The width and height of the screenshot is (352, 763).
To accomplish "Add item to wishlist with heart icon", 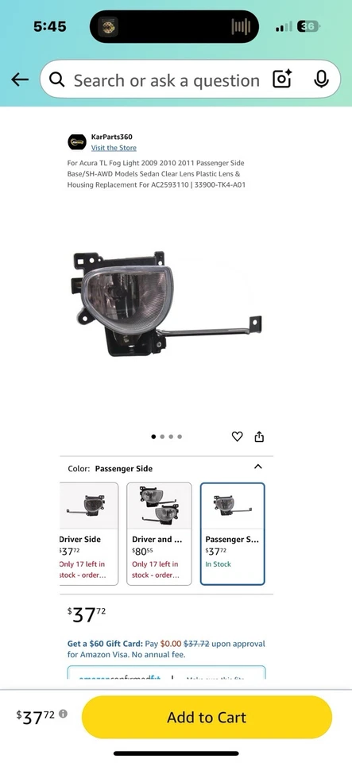I will tap(237, 436).
